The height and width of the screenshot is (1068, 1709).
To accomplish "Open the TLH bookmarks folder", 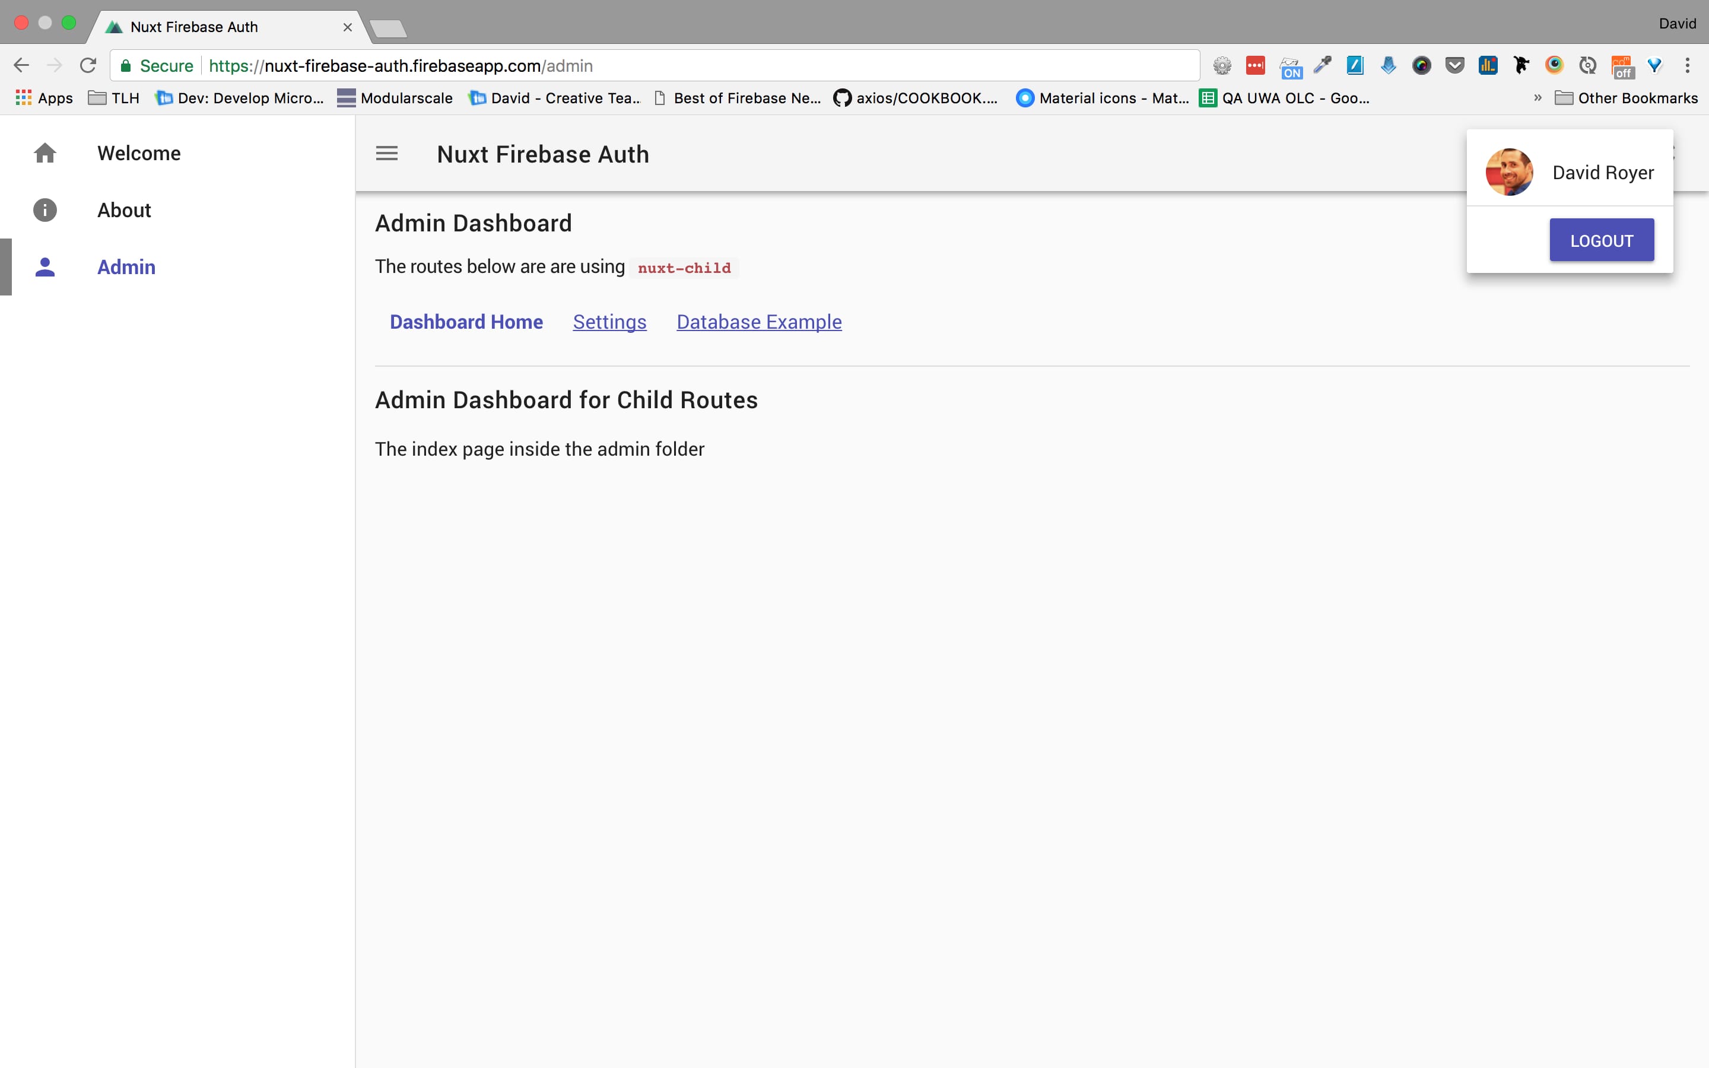I will pos(114,98).
